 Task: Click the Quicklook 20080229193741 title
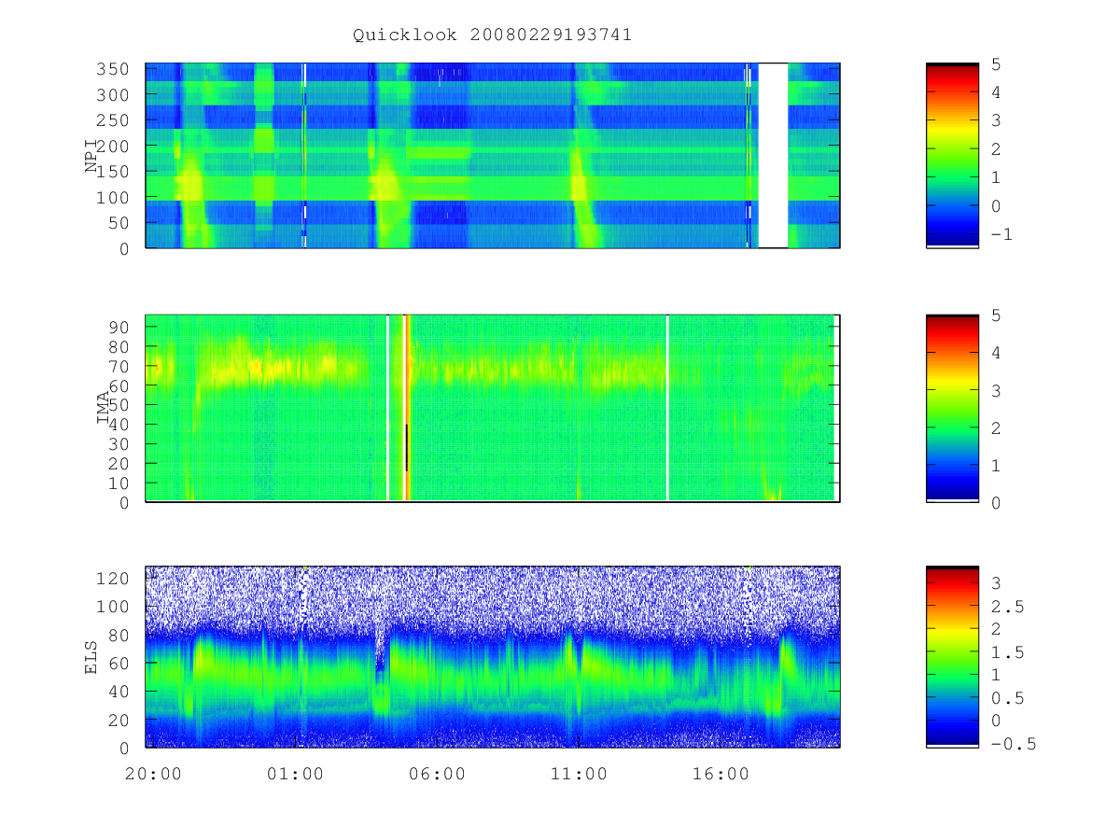492,35
